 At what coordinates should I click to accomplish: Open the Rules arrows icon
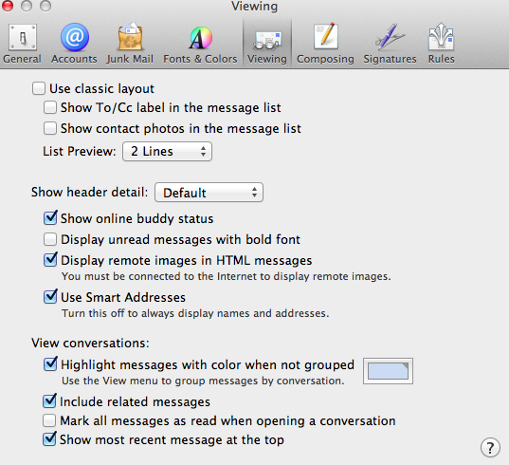click(x=441, y=36)
